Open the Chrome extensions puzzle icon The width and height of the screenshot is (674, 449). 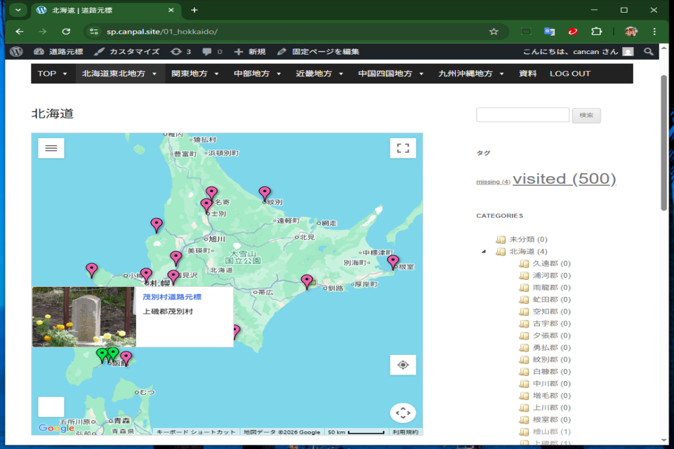coord(597,32)
